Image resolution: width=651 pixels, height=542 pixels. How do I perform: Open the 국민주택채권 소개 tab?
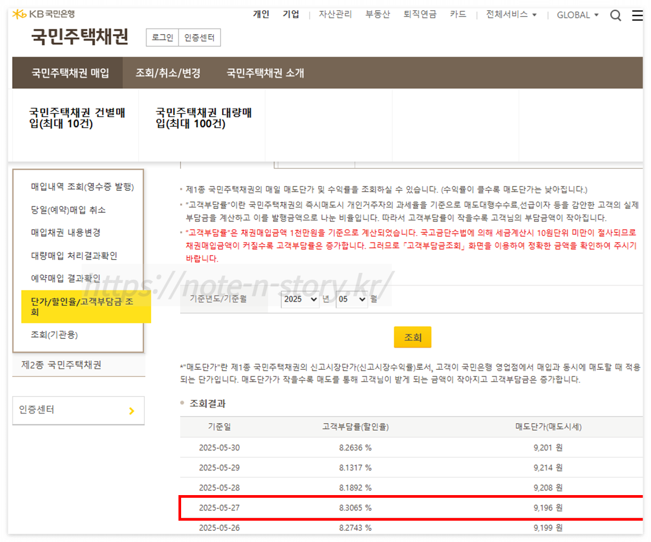[265, 73]
